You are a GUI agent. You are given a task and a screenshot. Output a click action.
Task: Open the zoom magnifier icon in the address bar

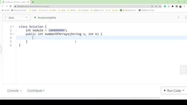(x=152, y=6)
